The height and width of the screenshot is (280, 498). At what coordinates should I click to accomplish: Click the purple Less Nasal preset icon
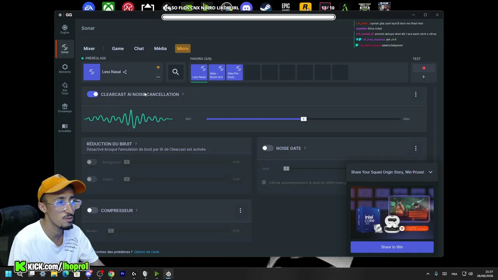pyautogui.click(x=92, y=72)
